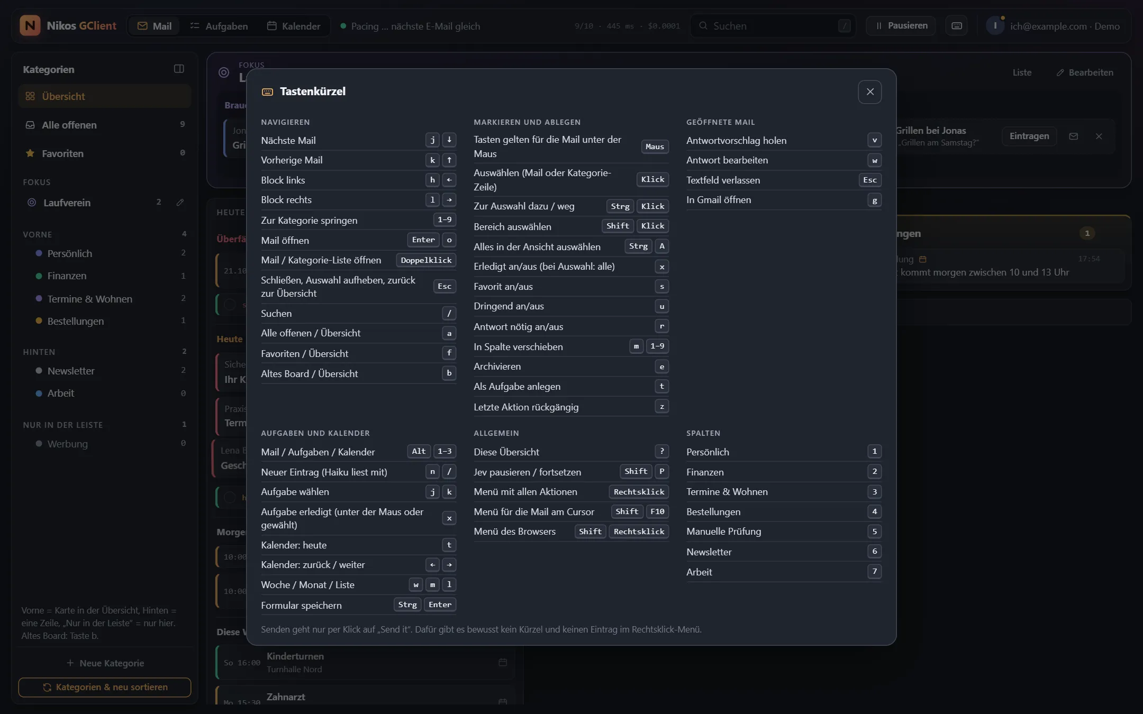Image resolution: width=1143 pixels, height=714 pixels.
Task: Switch to the Mail tab
Action: (x=155, y=26)
